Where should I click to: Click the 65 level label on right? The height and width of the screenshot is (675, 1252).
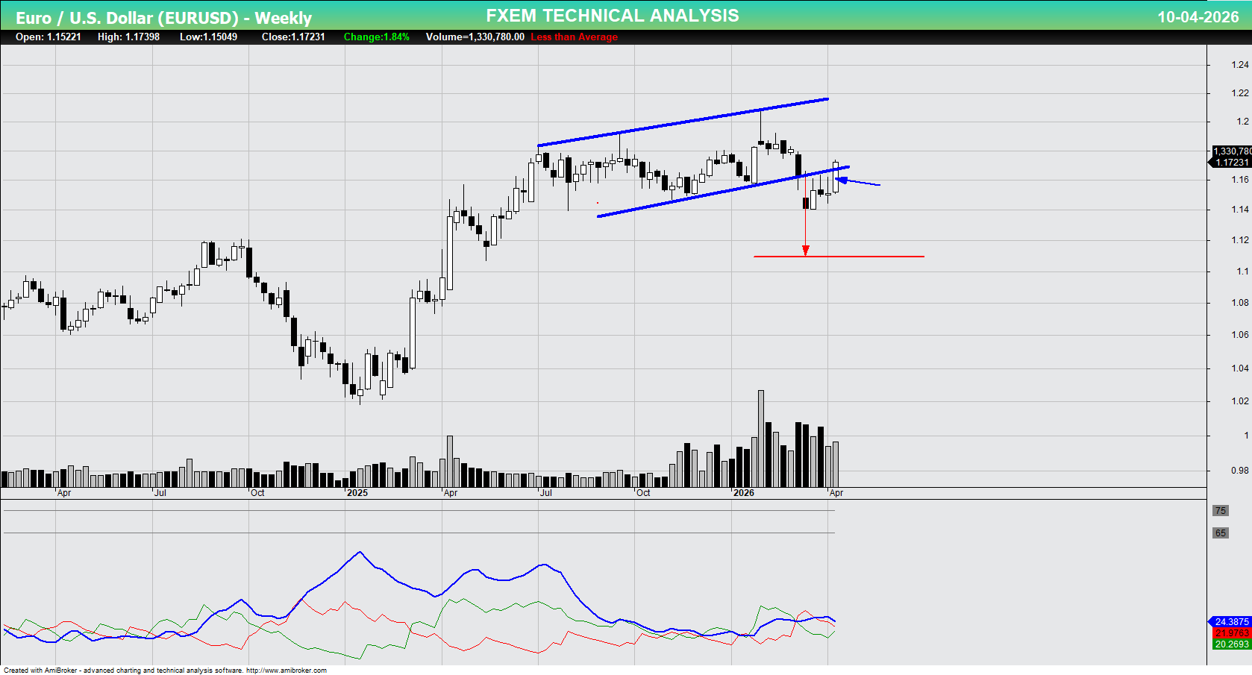point(1221,533)
